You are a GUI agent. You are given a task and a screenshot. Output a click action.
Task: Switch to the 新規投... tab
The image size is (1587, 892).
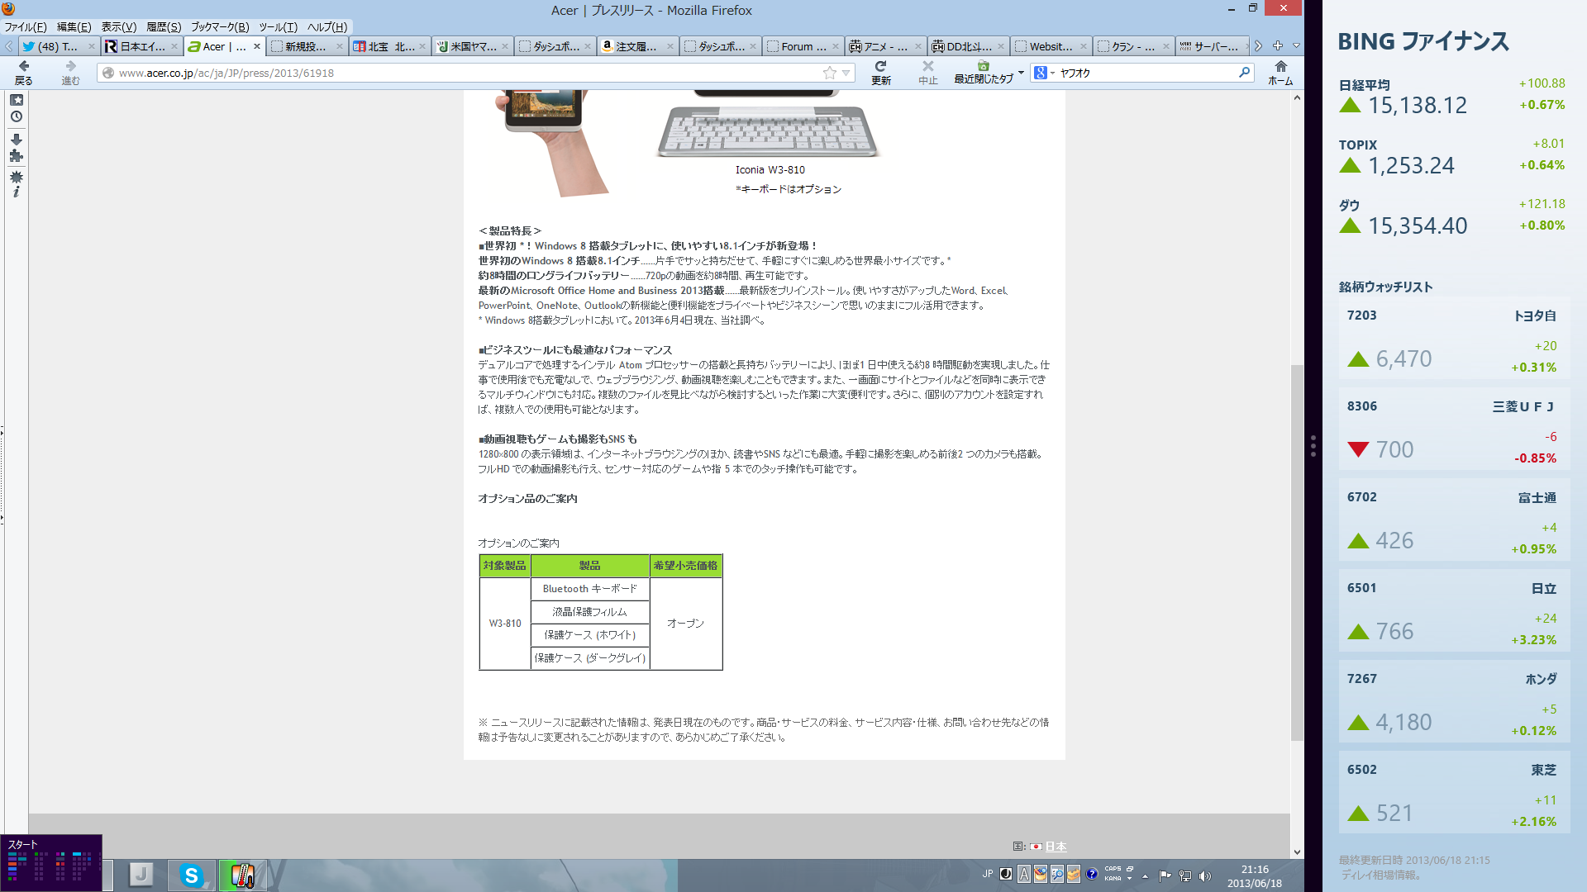(307, 46)
